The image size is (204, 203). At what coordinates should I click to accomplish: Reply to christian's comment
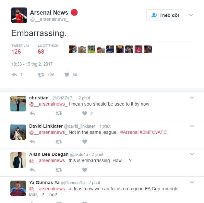32,113
